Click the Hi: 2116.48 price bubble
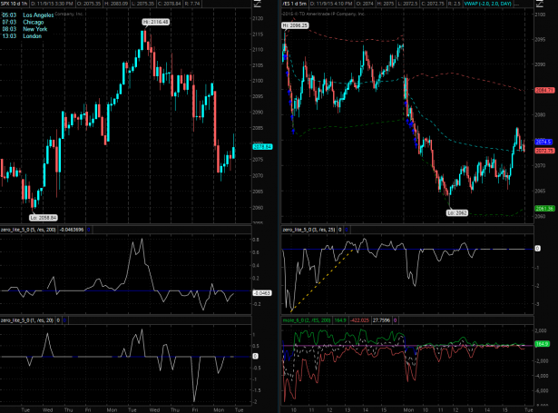The width and height of the screenshot is (558, 413). [155, 21]
